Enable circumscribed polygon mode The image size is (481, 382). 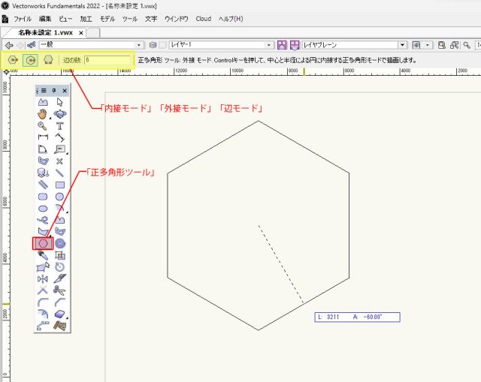[x=30, y=60]
